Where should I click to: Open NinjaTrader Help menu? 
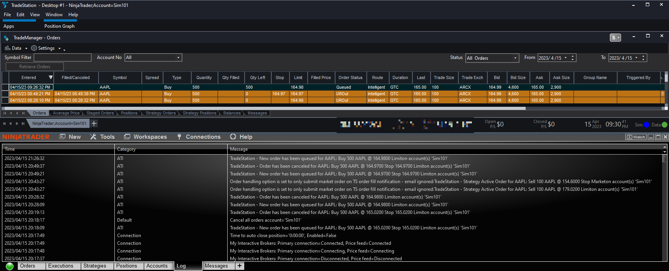click(241, 137)
